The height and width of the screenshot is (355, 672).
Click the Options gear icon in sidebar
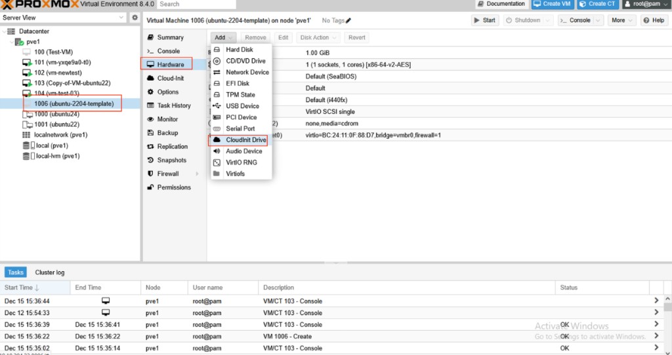(x=150, y=92)
